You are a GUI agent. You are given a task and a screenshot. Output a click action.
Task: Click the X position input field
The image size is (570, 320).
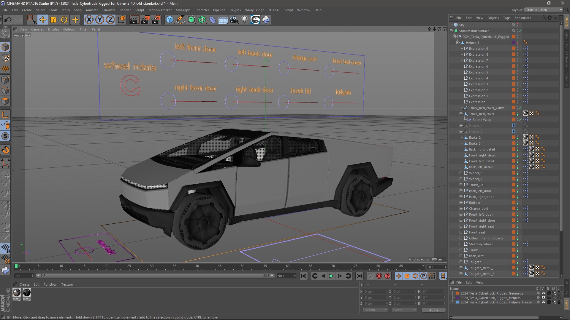pos(376,292)
